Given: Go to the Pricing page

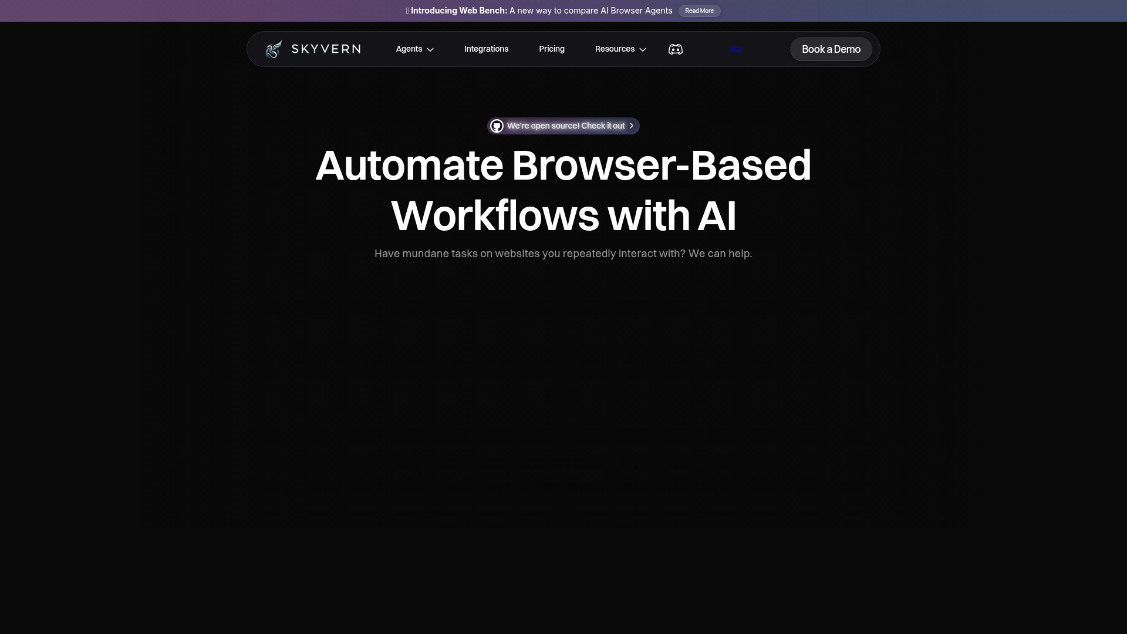Looking at the screenshot, I should pos(551,49).
